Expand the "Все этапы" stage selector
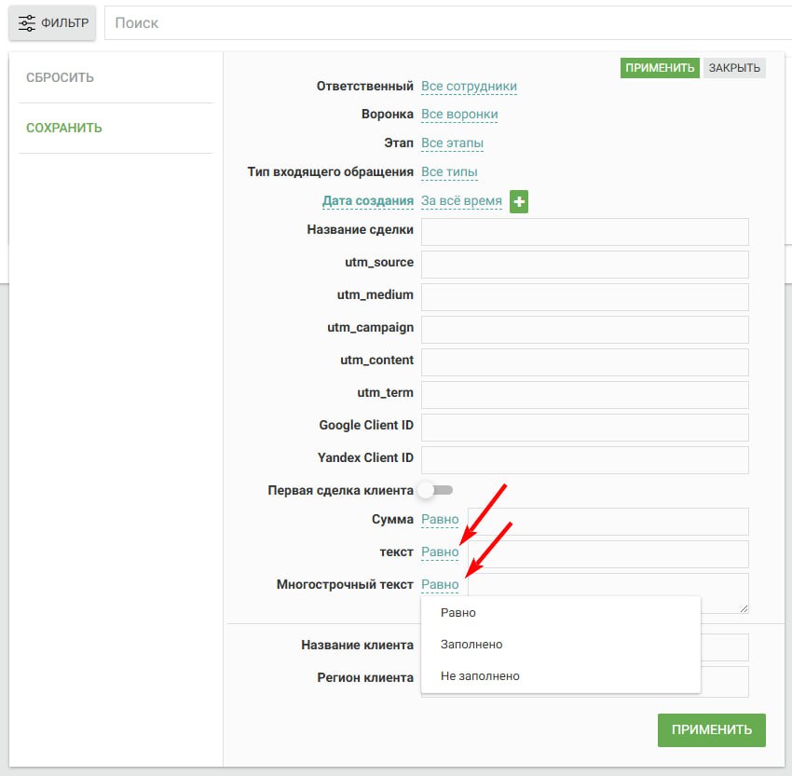792x776 pixels. (x=452, y=143)
